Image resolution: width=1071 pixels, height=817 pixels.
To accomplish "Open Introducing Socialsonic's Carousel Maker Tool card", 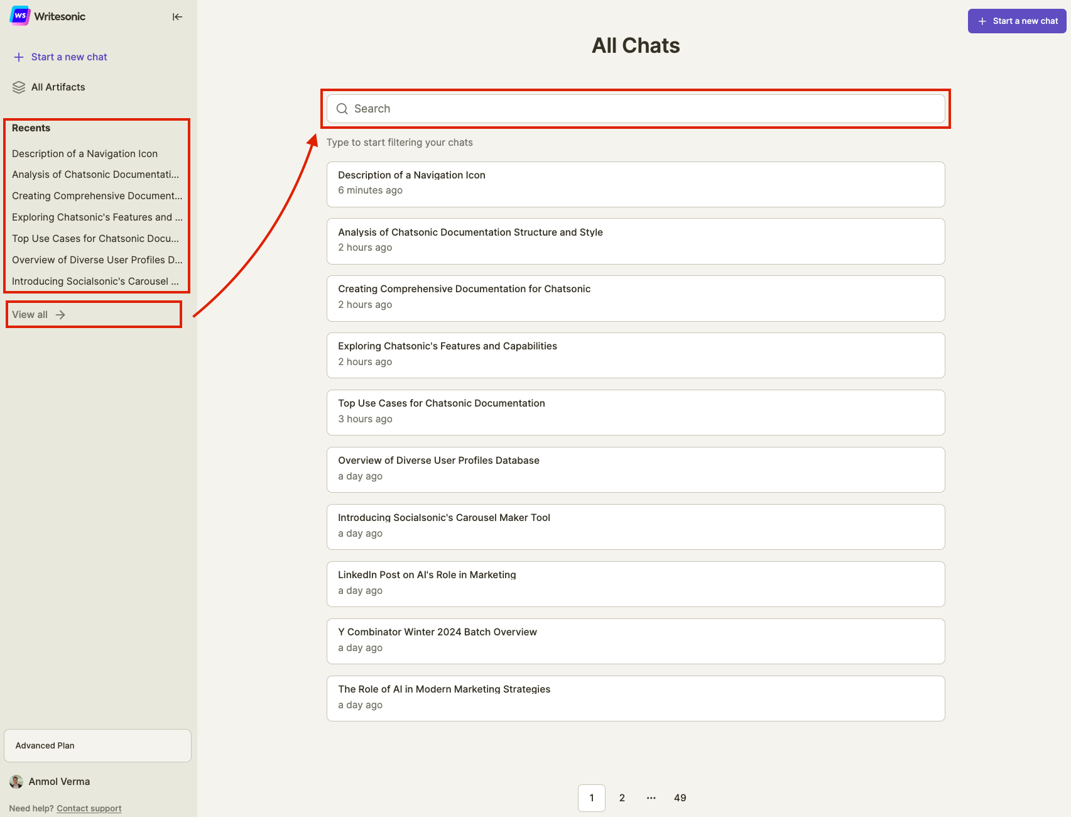I will point(636,527).
